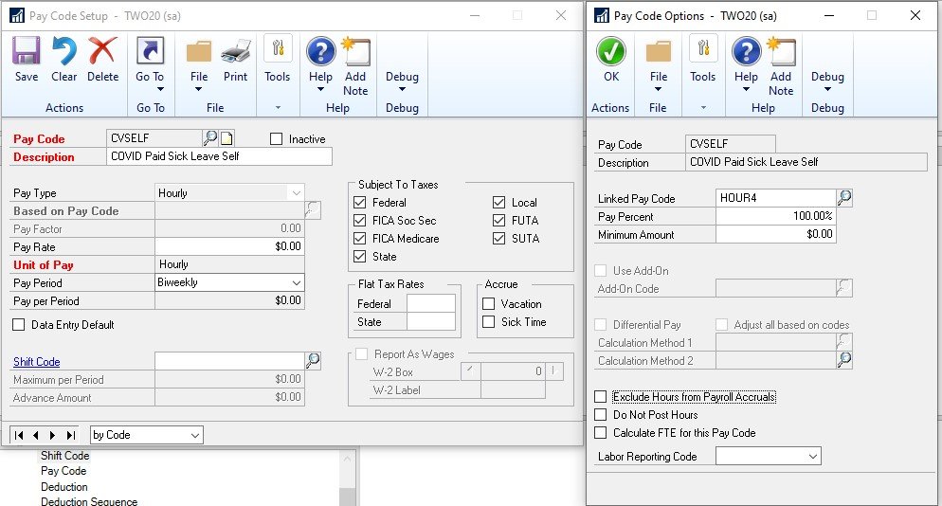
Task: Click Pay Percent field
Action: click(775, 216)
